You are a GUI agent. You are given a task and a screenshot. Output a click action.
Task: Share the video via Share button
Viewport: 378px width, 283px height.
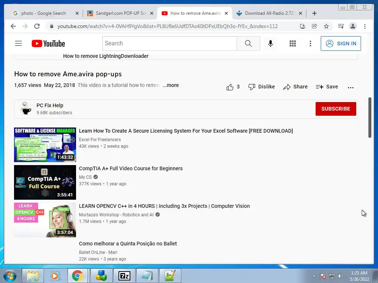click(295, 87)
